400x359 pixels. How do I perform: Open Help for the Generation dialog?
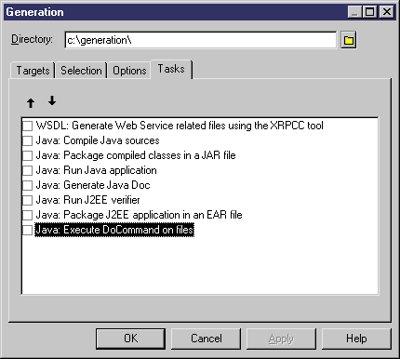click(x=356, y=339)
